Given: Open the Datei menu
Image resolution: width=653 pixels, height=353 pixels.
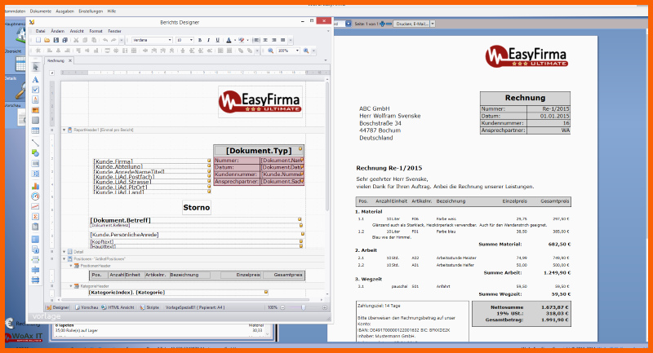Looking at the screenshot, I should [40, 30].
